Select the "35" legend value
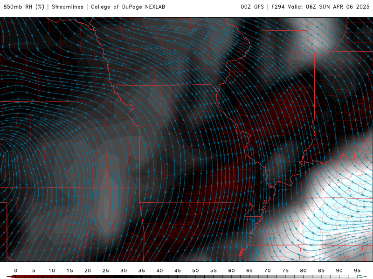 [142, 271]
